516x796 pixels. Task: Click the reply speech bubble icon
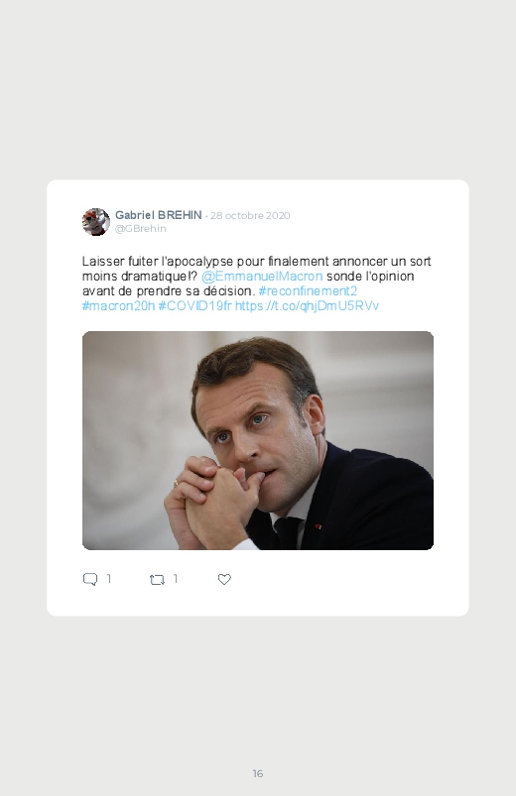pos(90,579)
